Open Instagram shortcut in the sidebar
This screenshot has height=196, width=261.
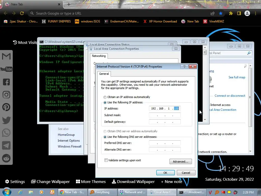[x=6, y=94]
